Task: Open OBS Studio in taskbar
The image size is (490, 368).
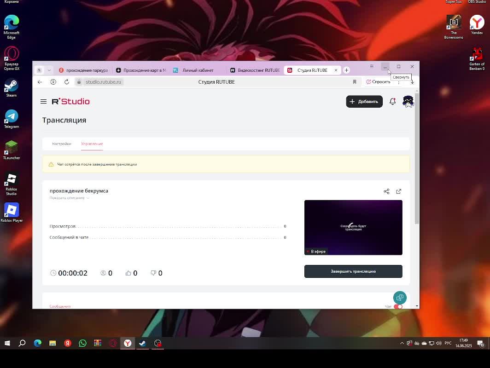Action: (158, 343)
